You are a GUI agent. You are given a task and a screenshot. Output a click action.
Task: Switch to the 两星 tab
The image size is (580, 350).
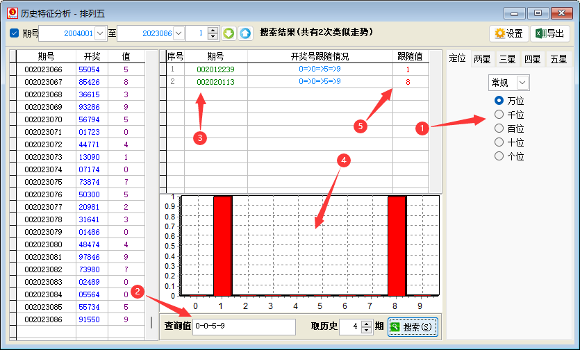click(482, 59)
